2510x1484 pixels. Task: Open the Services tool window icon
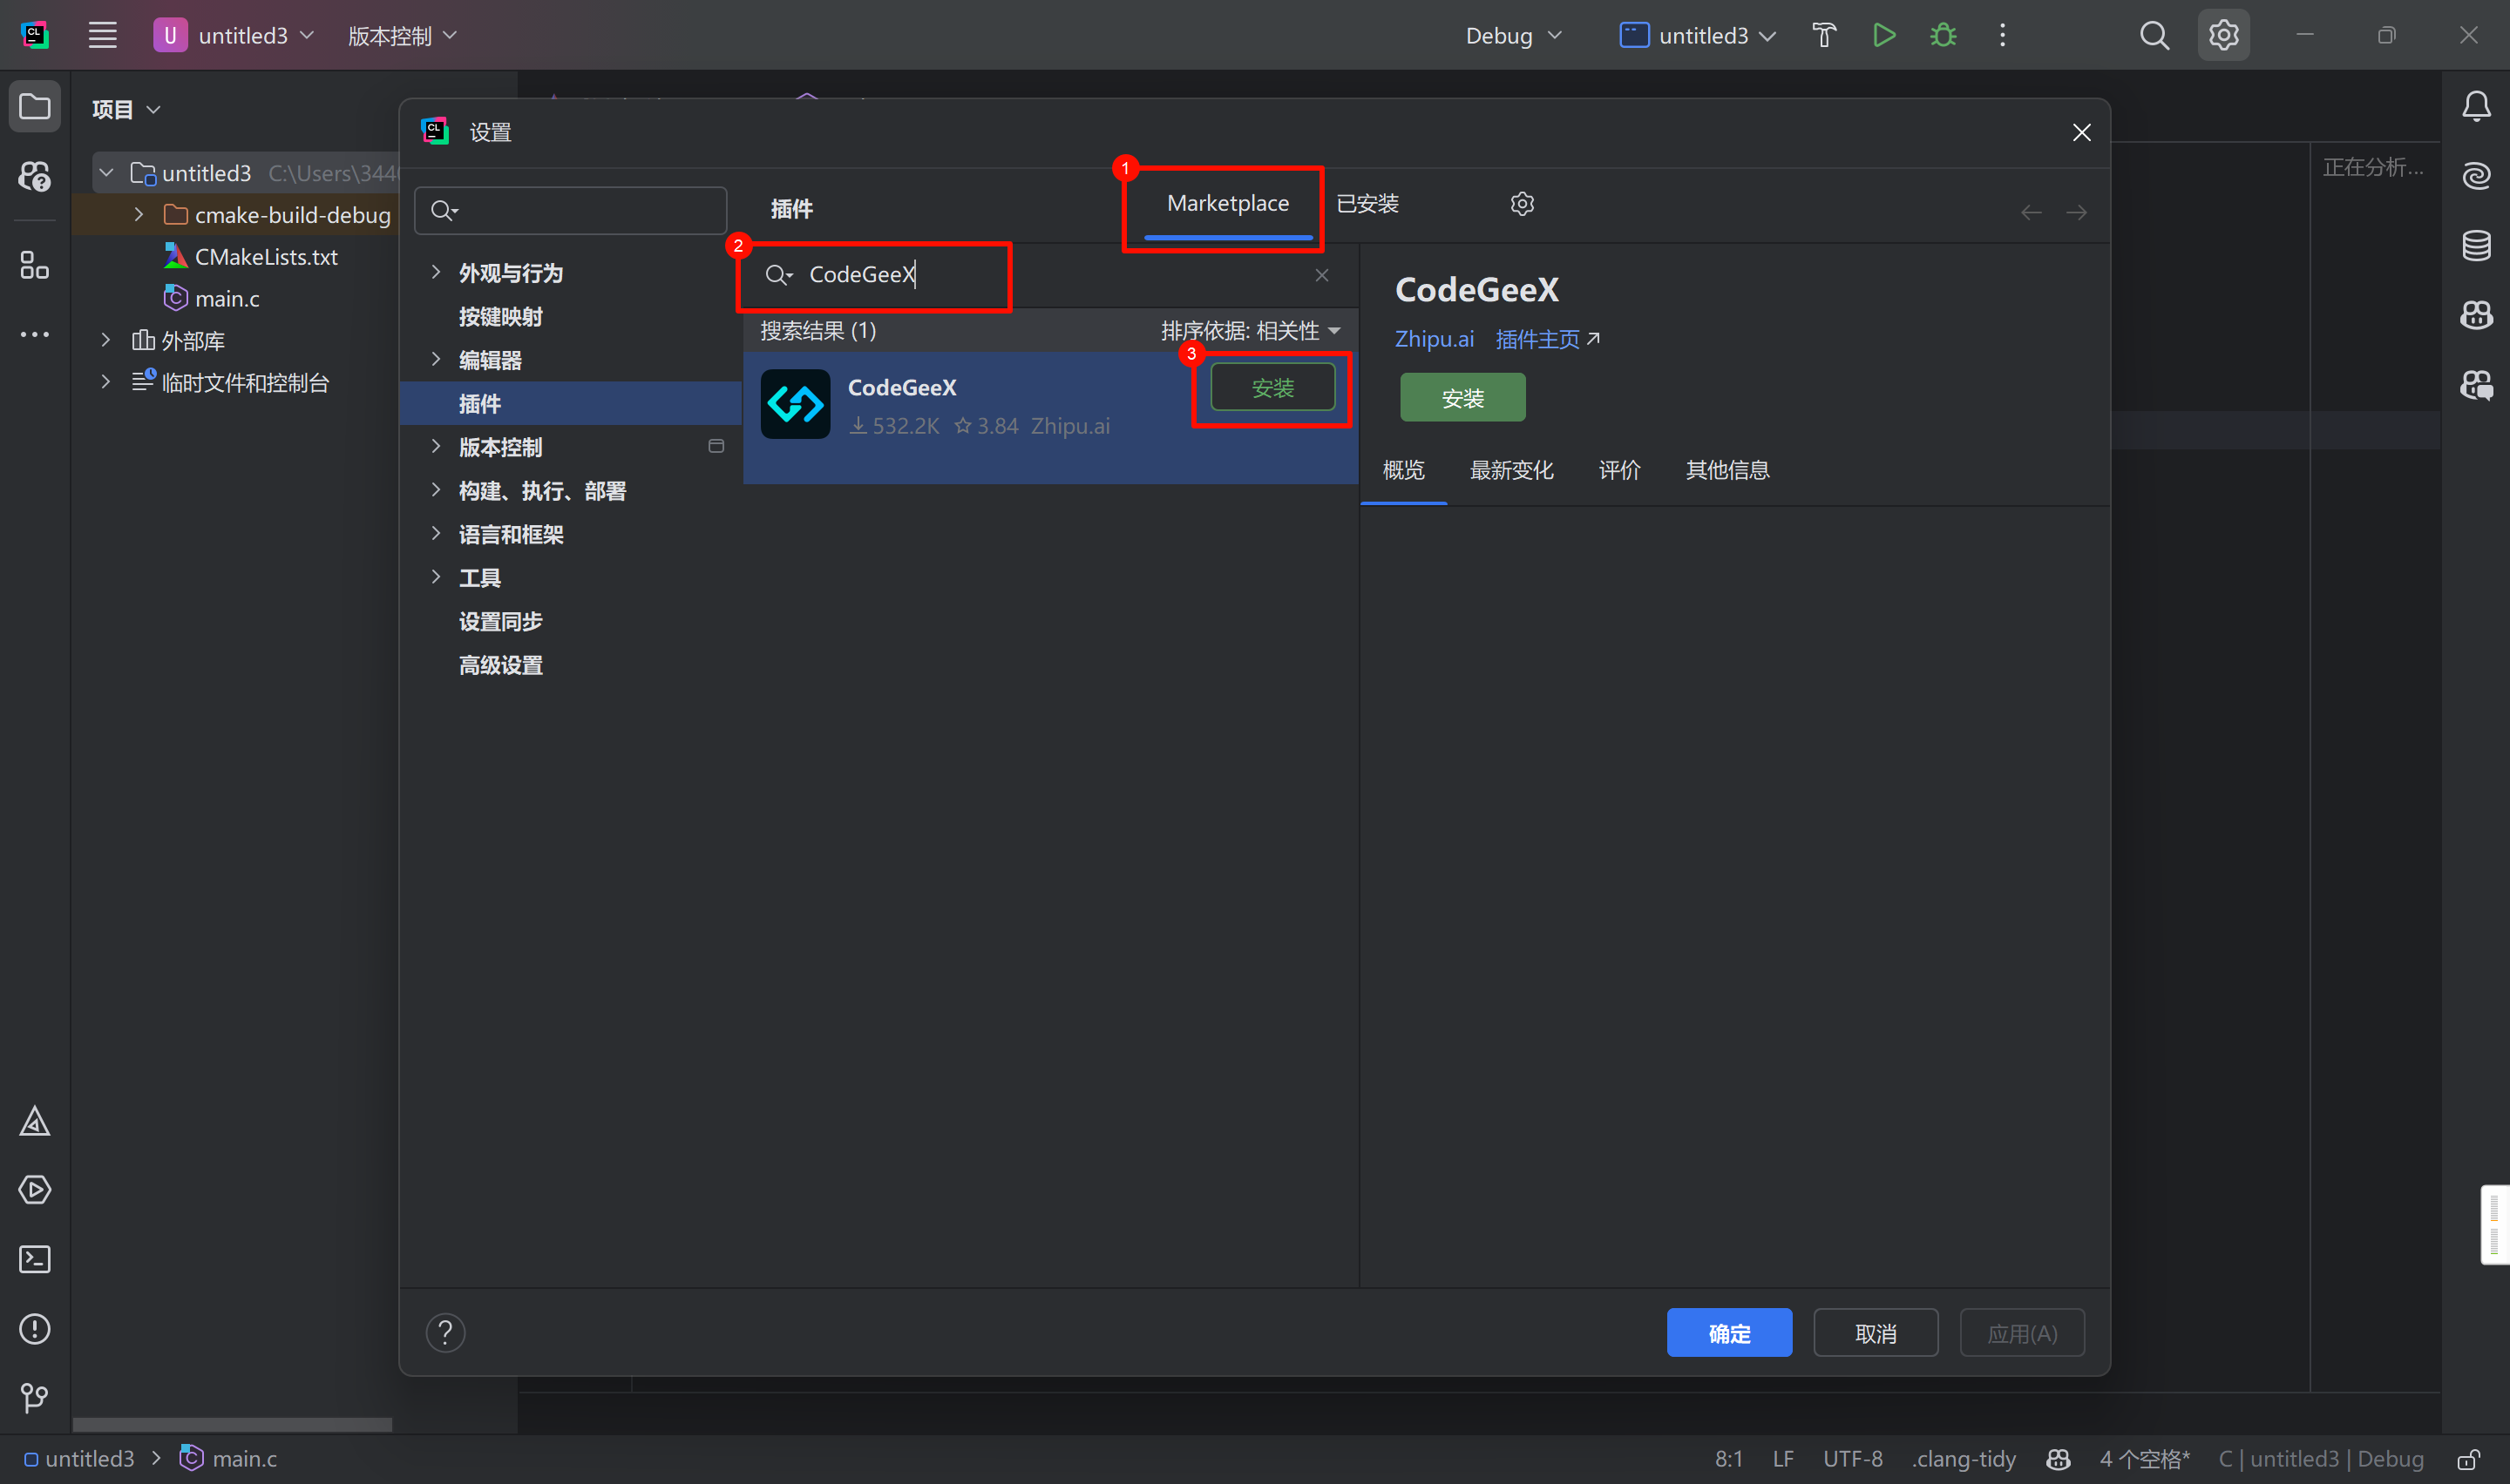(35, 1190)
